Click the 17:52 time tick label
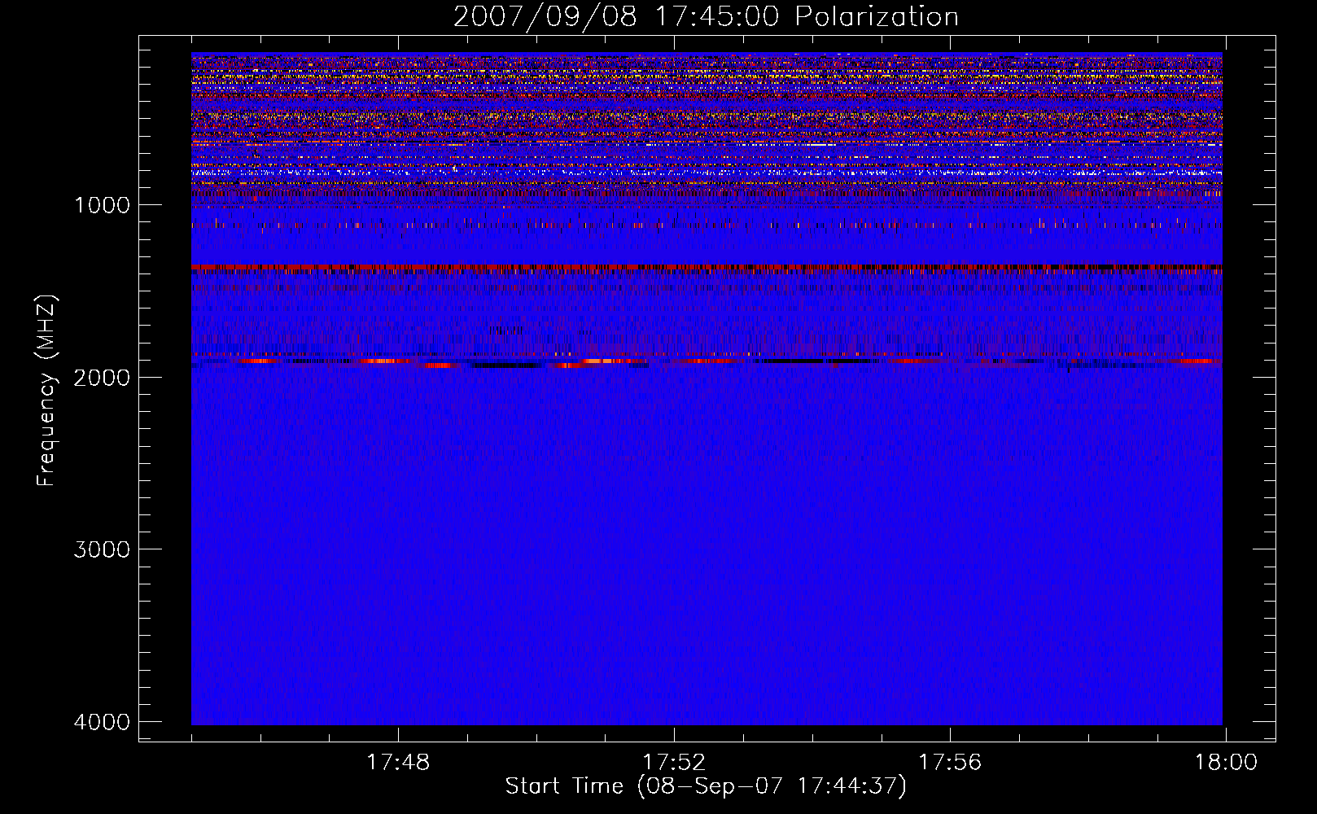 pyautogui.click(x=674, y=763)
